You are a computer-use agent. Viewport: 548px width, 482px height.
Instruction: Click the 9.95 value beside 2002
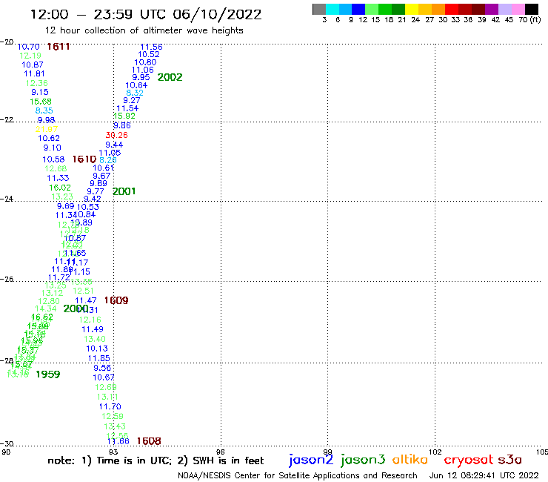[141, 77]
